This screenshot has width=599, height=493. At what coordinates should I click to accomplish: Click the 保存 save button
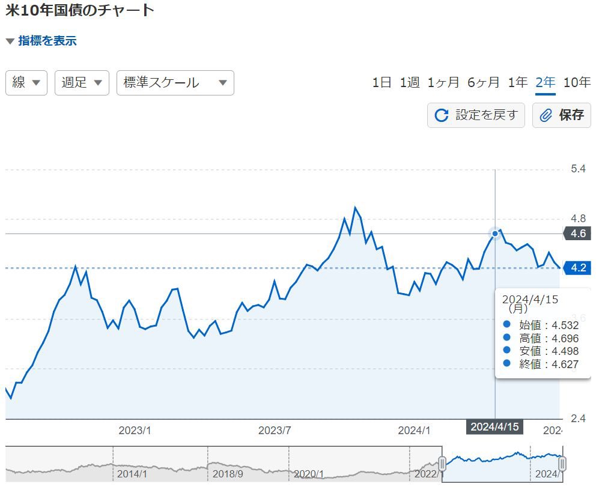[562, 115]
